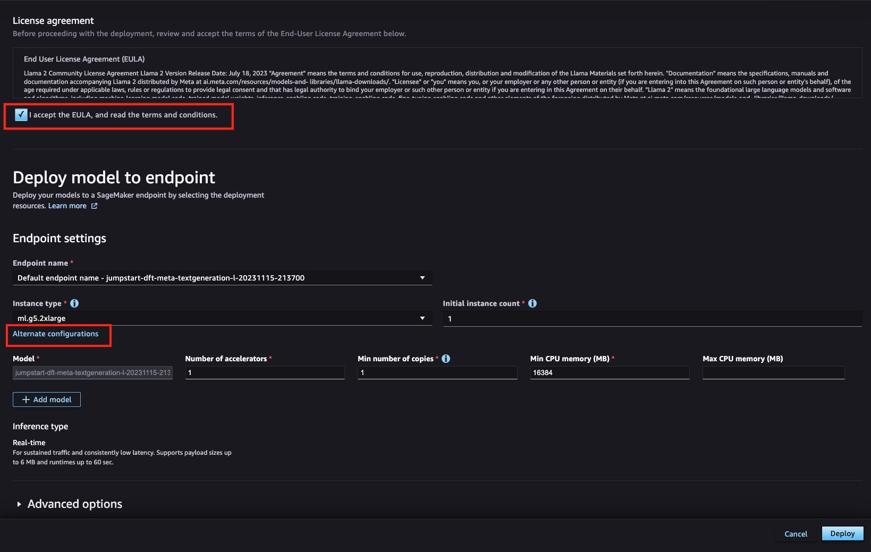The image size is (871, 552).
Task: Click the 'License agreement' heading
Action: [53, 21]
